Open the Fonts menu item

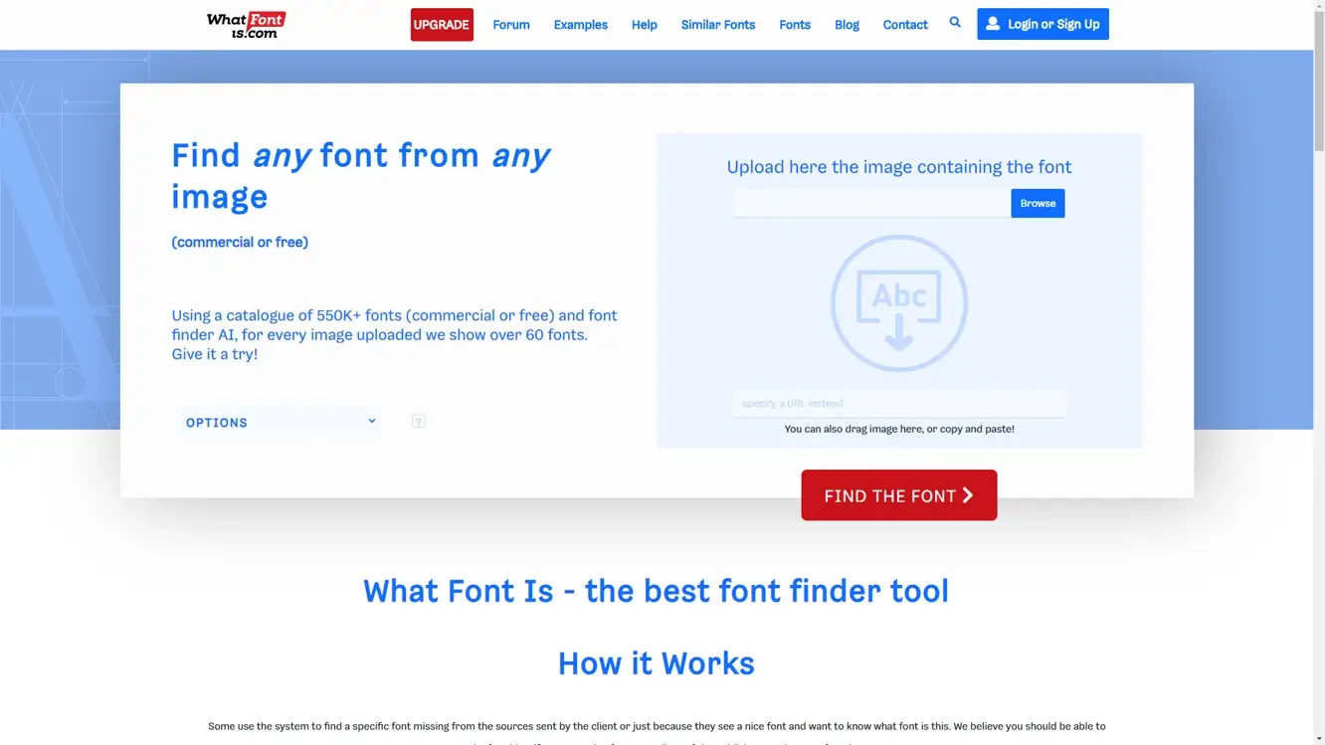pos(794,25)
